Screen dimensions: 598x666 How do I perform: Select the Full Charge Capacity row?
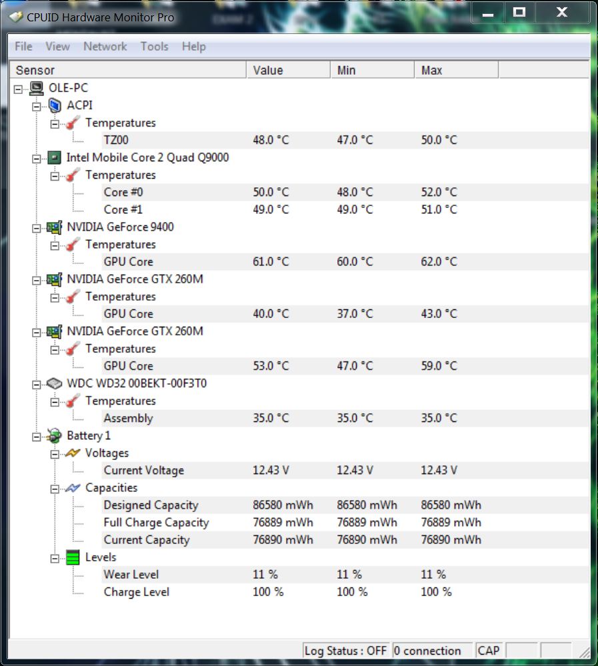pos(345,523)
